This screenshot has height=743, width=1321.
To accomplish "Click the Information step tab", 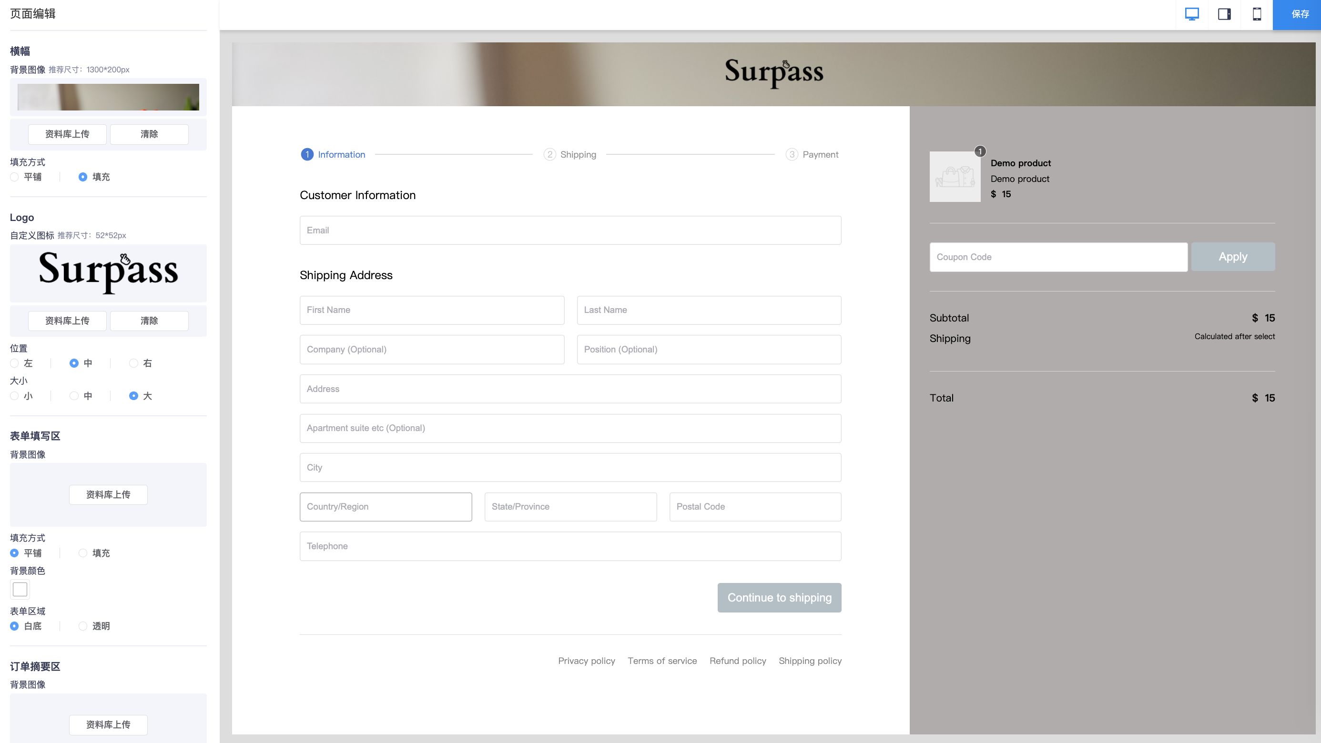I will (341, 154).
